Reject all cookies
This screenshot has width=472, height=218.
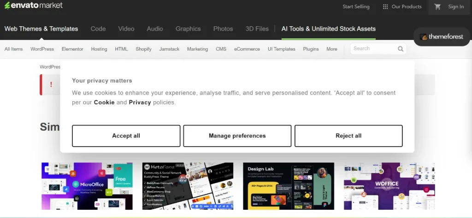[348, 136]
